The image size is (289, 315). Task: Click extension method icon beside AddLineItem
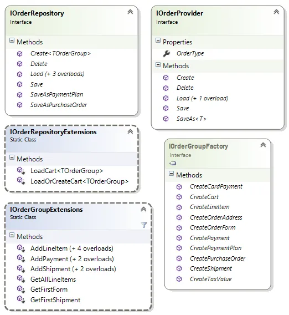[21, 248]
